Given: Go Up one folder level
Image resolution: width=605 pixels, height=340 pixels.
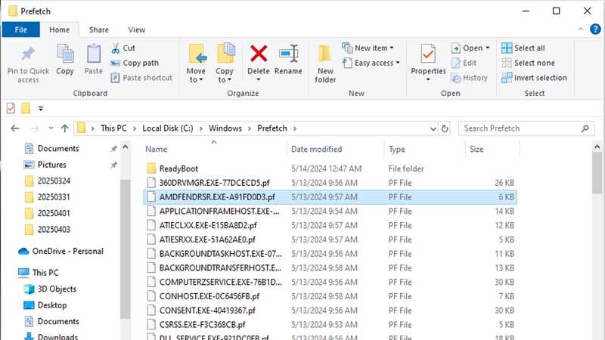Looking at the screenshot, I should (x=65, y=128).
